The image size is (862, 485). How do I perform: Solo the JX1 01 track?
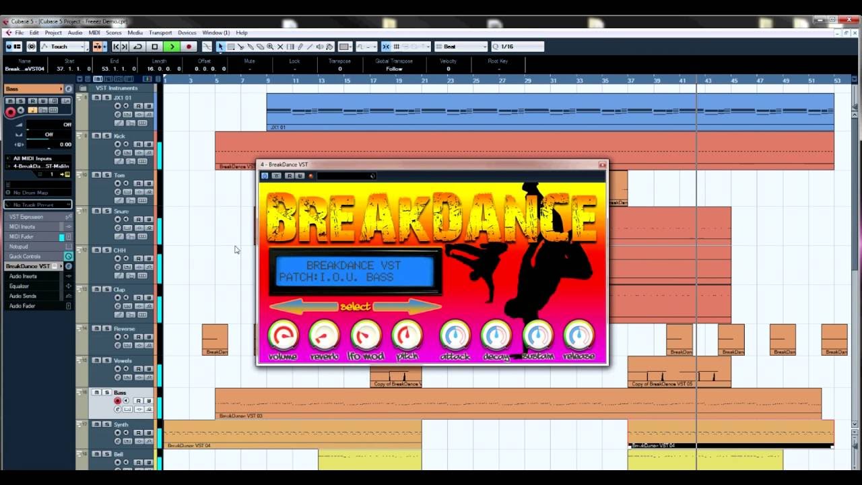pyautogui.click(x=106, y=98)
